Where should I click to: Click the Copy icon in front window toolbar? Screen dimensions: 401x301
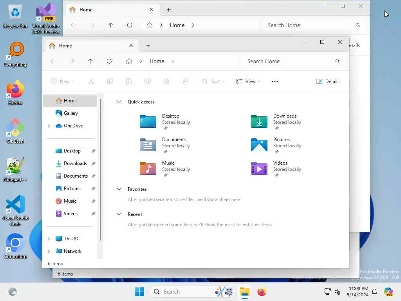pos(110,82)
